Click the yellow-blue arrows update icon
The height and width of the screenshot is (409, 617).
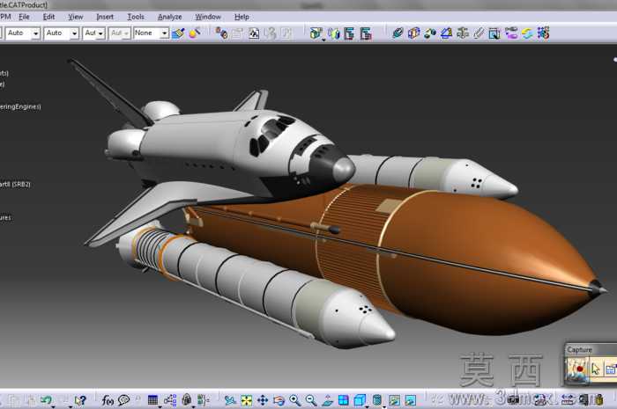click(527, 33)
